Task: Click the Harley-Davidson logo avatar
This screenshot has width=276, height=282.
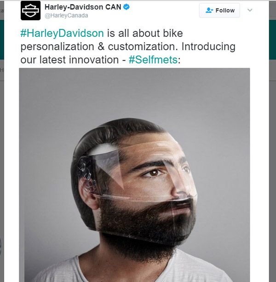Action: point(30,11)
